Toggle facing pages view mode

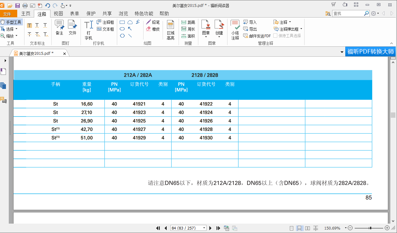click(308, 228)
